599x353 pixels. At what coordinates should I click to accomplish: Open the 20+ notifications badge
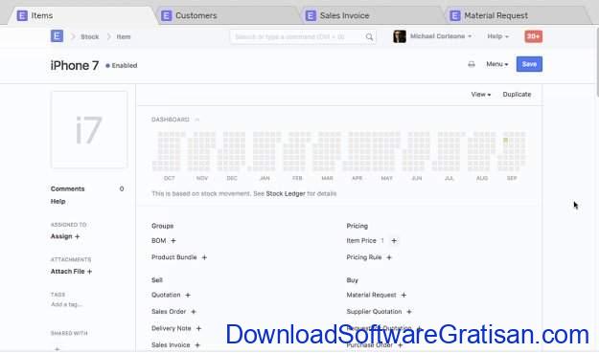pos(533,36)
